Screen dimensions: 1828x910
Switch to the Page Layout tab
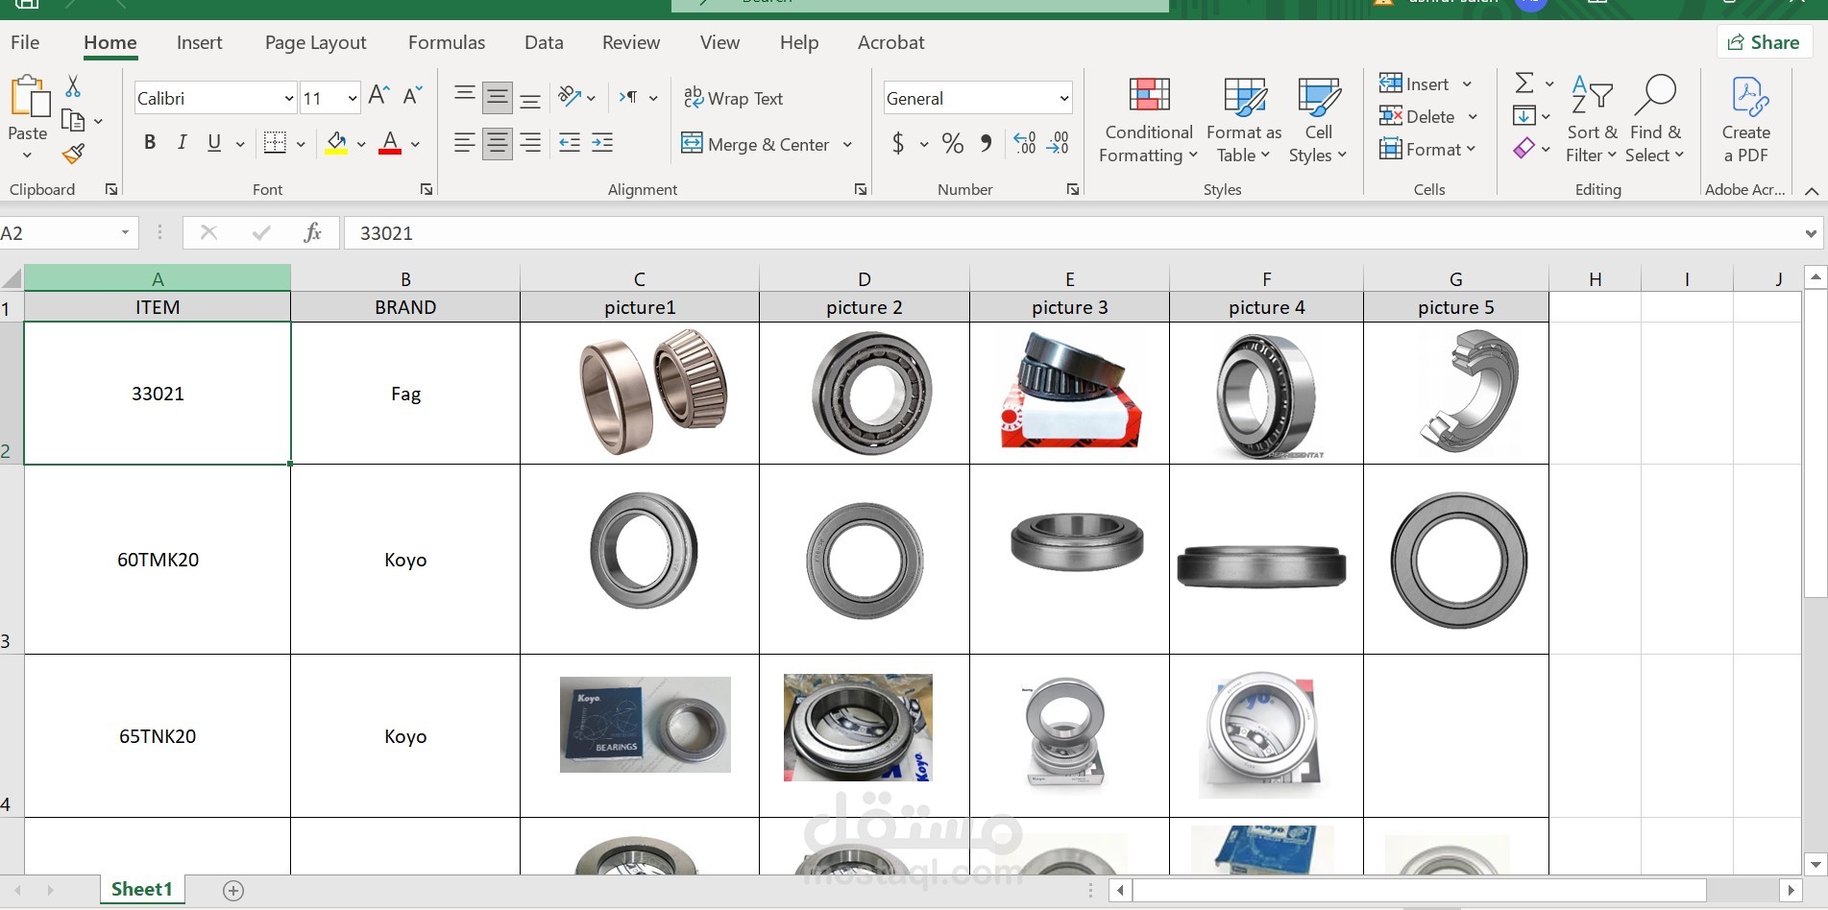(x=316, y=42)
